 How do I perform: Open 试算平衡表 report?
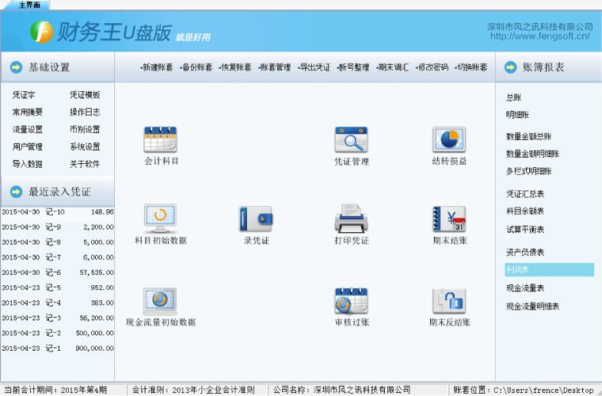click(x=525, y=230)
